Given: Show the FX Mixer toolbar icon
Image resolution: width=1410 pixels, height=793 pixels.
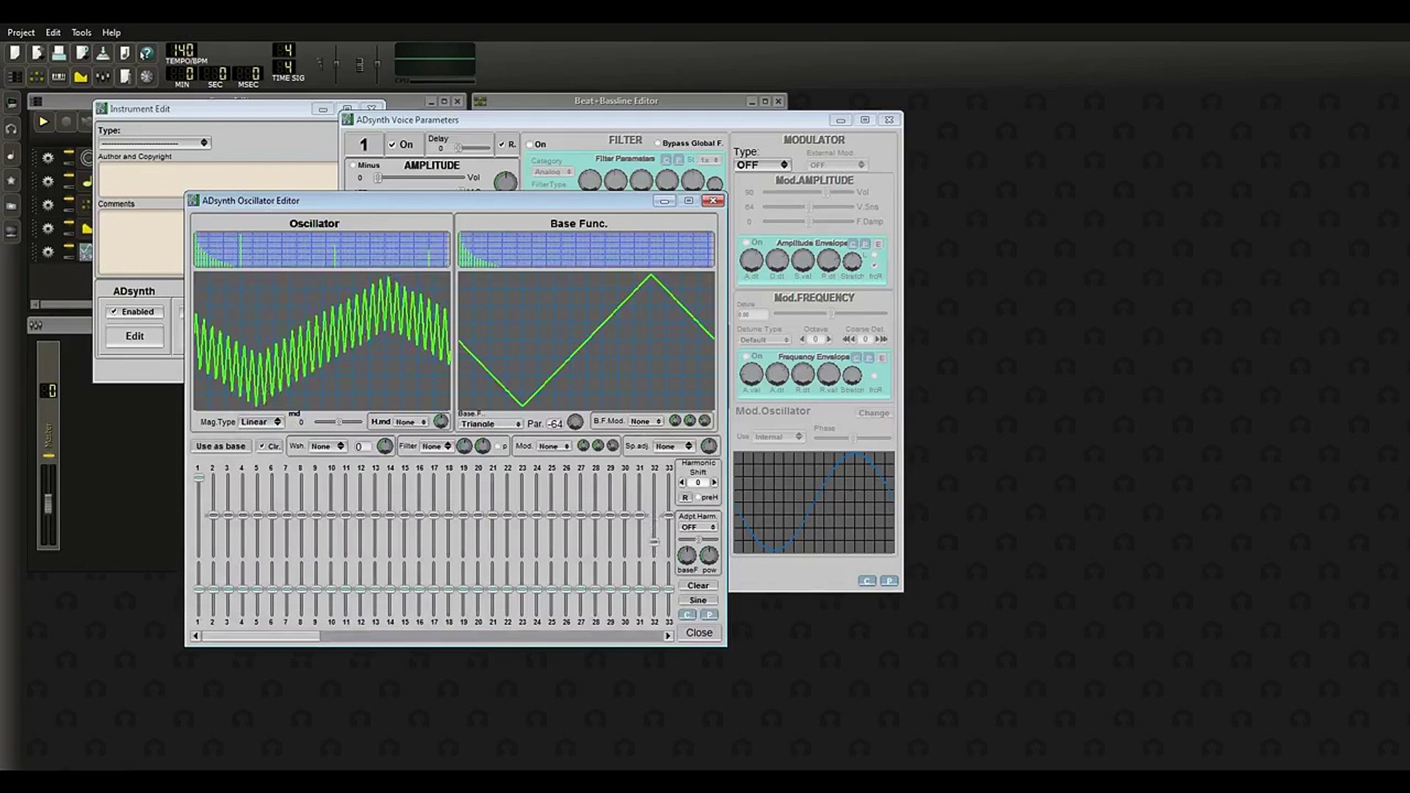Looking at the screenshot, I should coord(103,76).
